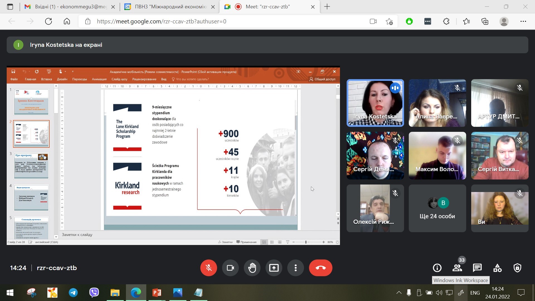Viewport: 535px width, 301px height.
Task: Show participants list with 33 badge
Action: [x=457, y=268]
